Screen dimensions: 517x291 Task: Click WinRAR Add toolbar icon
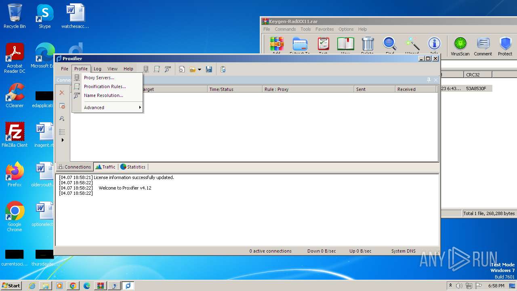pos(276,45)
